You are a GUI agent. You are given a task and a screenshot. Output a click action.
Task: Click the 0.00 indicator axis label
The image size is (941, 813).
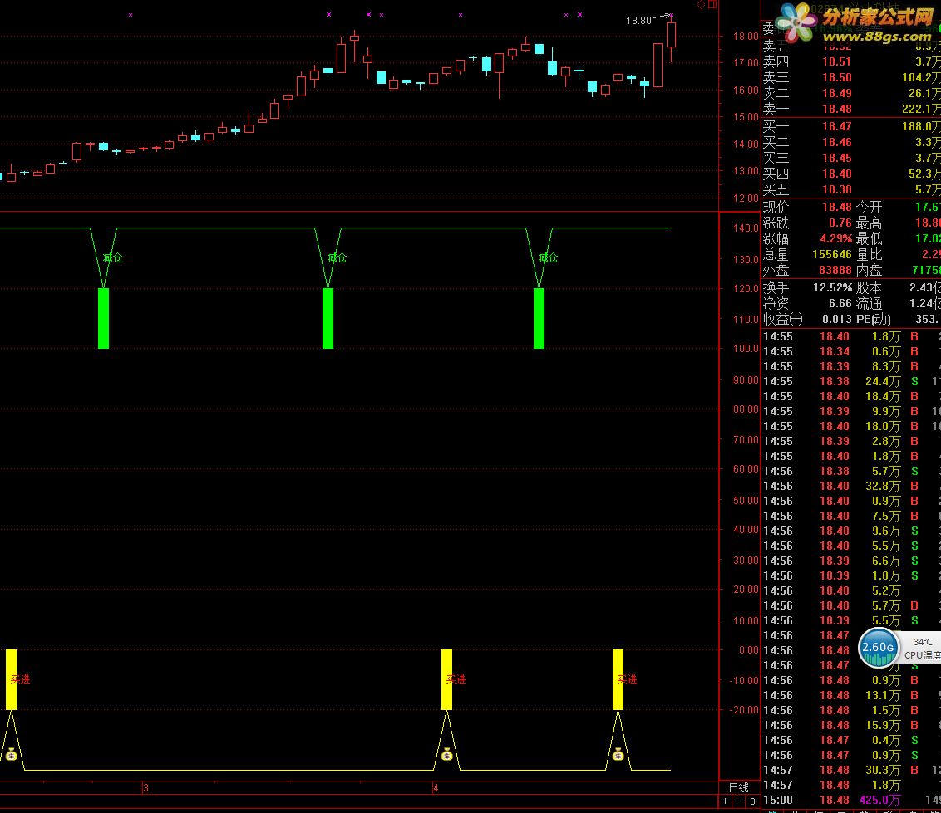coord(748,650)
